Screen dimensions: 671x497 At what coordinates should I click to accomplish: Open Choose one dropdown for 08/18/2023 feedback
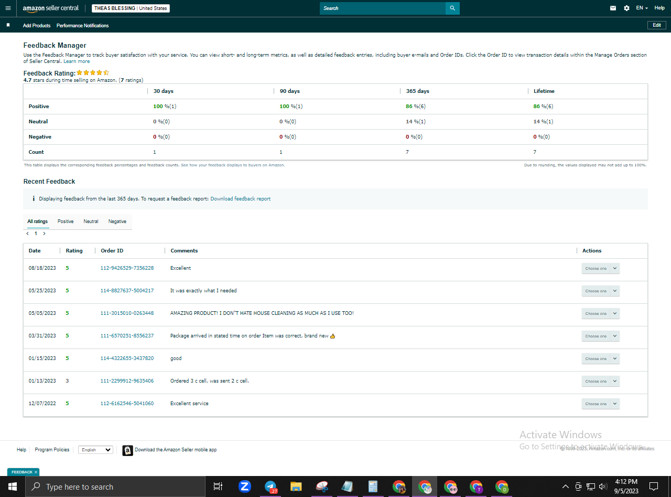[600, 268]
